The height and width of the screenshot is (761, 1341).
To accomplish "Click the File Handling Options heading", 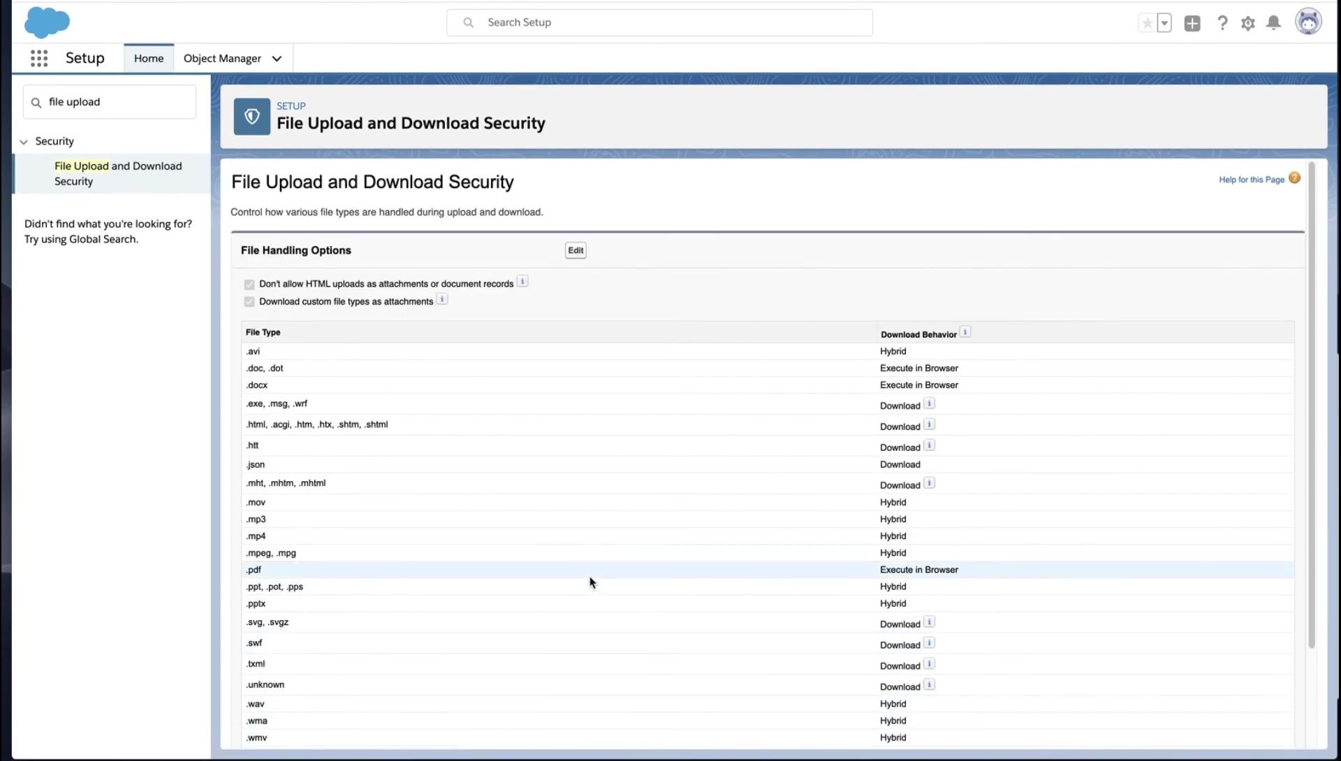I will (x=296, y=250).
